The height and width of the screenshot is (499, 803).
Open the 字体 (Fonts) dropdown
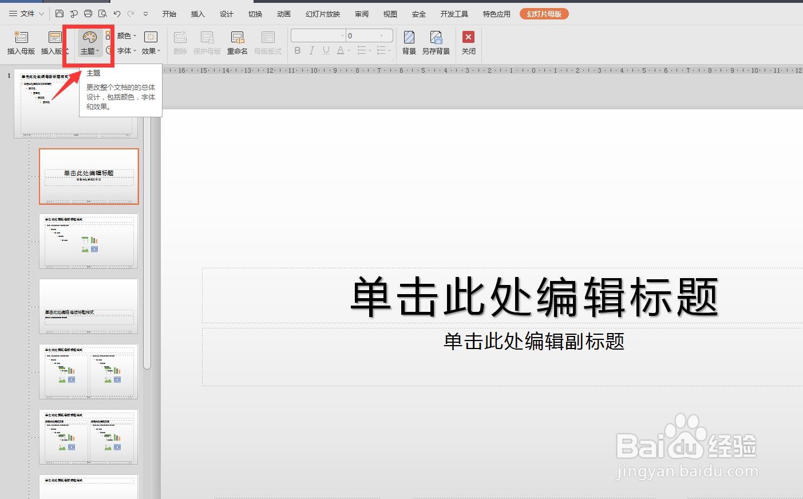(126, 50)
